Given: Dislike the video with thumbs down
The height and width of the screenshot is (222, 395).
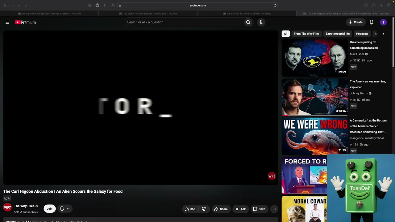Looking at the screenshot, I should point(204,209).
